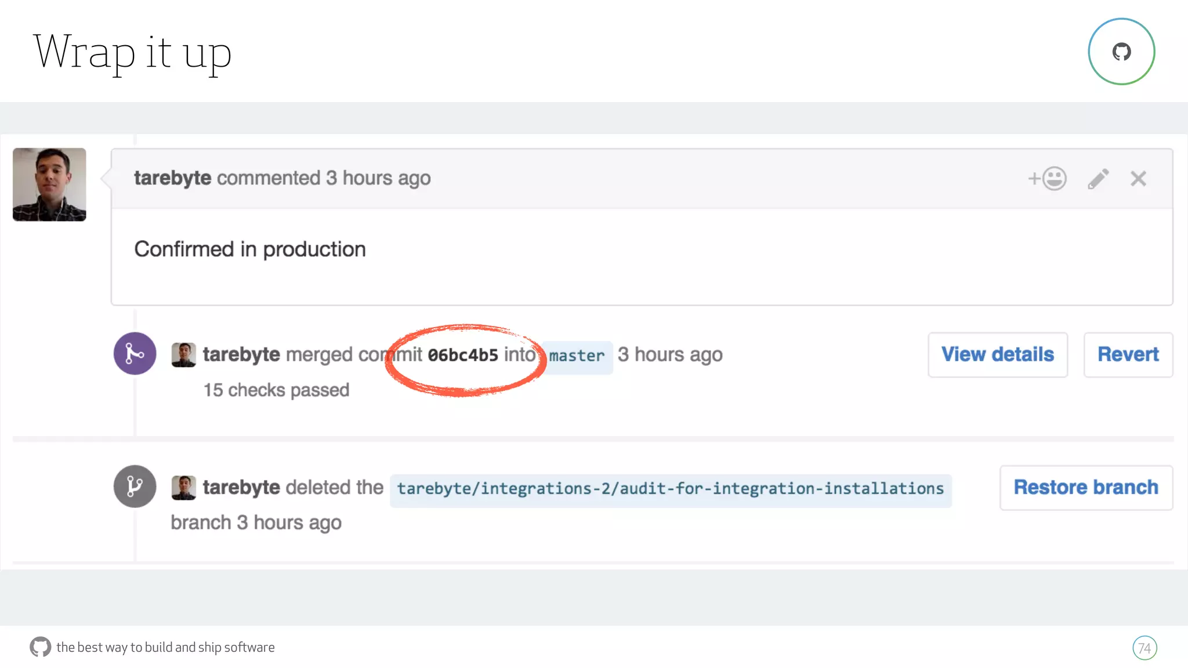This screenshot has height=668, width=1188.
Task: Click the master branch label
Action: pyautogui.click(x=577, y=355)
